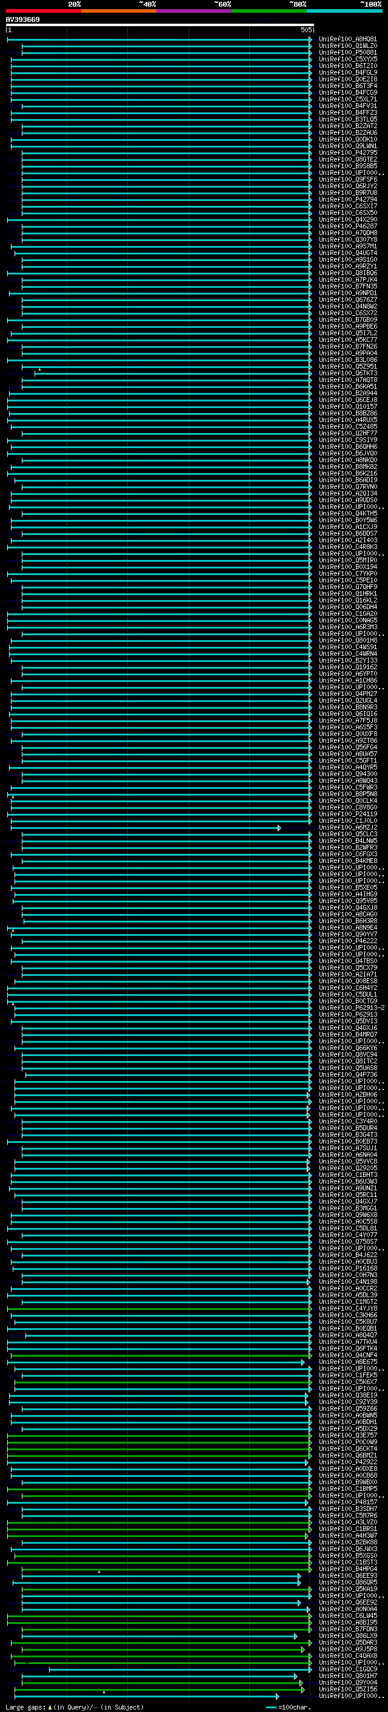
Task: Select hit label UniRef100_C6H4Y2
Action: coord(347,987)
